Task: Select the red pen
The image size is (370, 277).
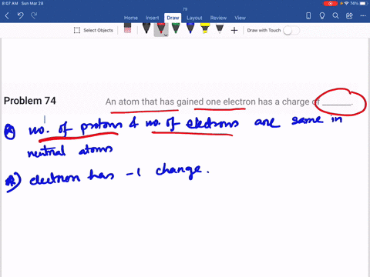Action: click(161, 28)
